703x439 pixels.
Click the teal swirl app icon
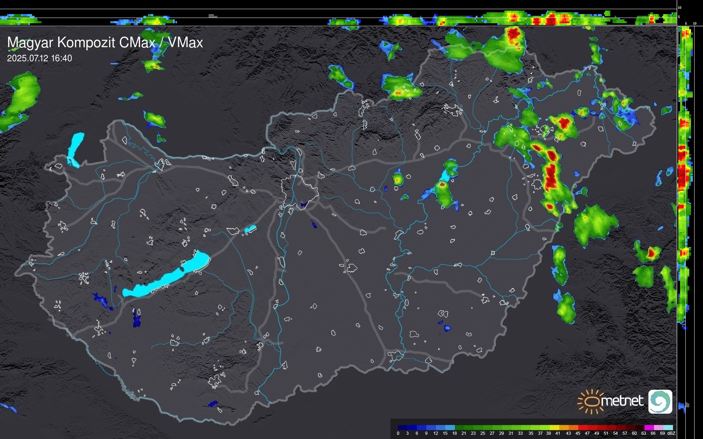pyautogui.click(x=660, y=401)
